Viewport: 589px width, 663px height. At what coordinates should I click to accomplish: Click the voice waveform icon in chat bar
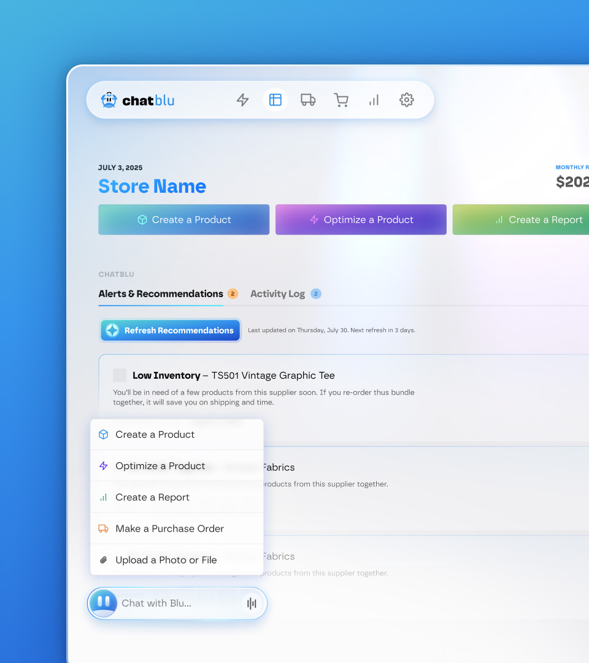[x=252, y=603]
